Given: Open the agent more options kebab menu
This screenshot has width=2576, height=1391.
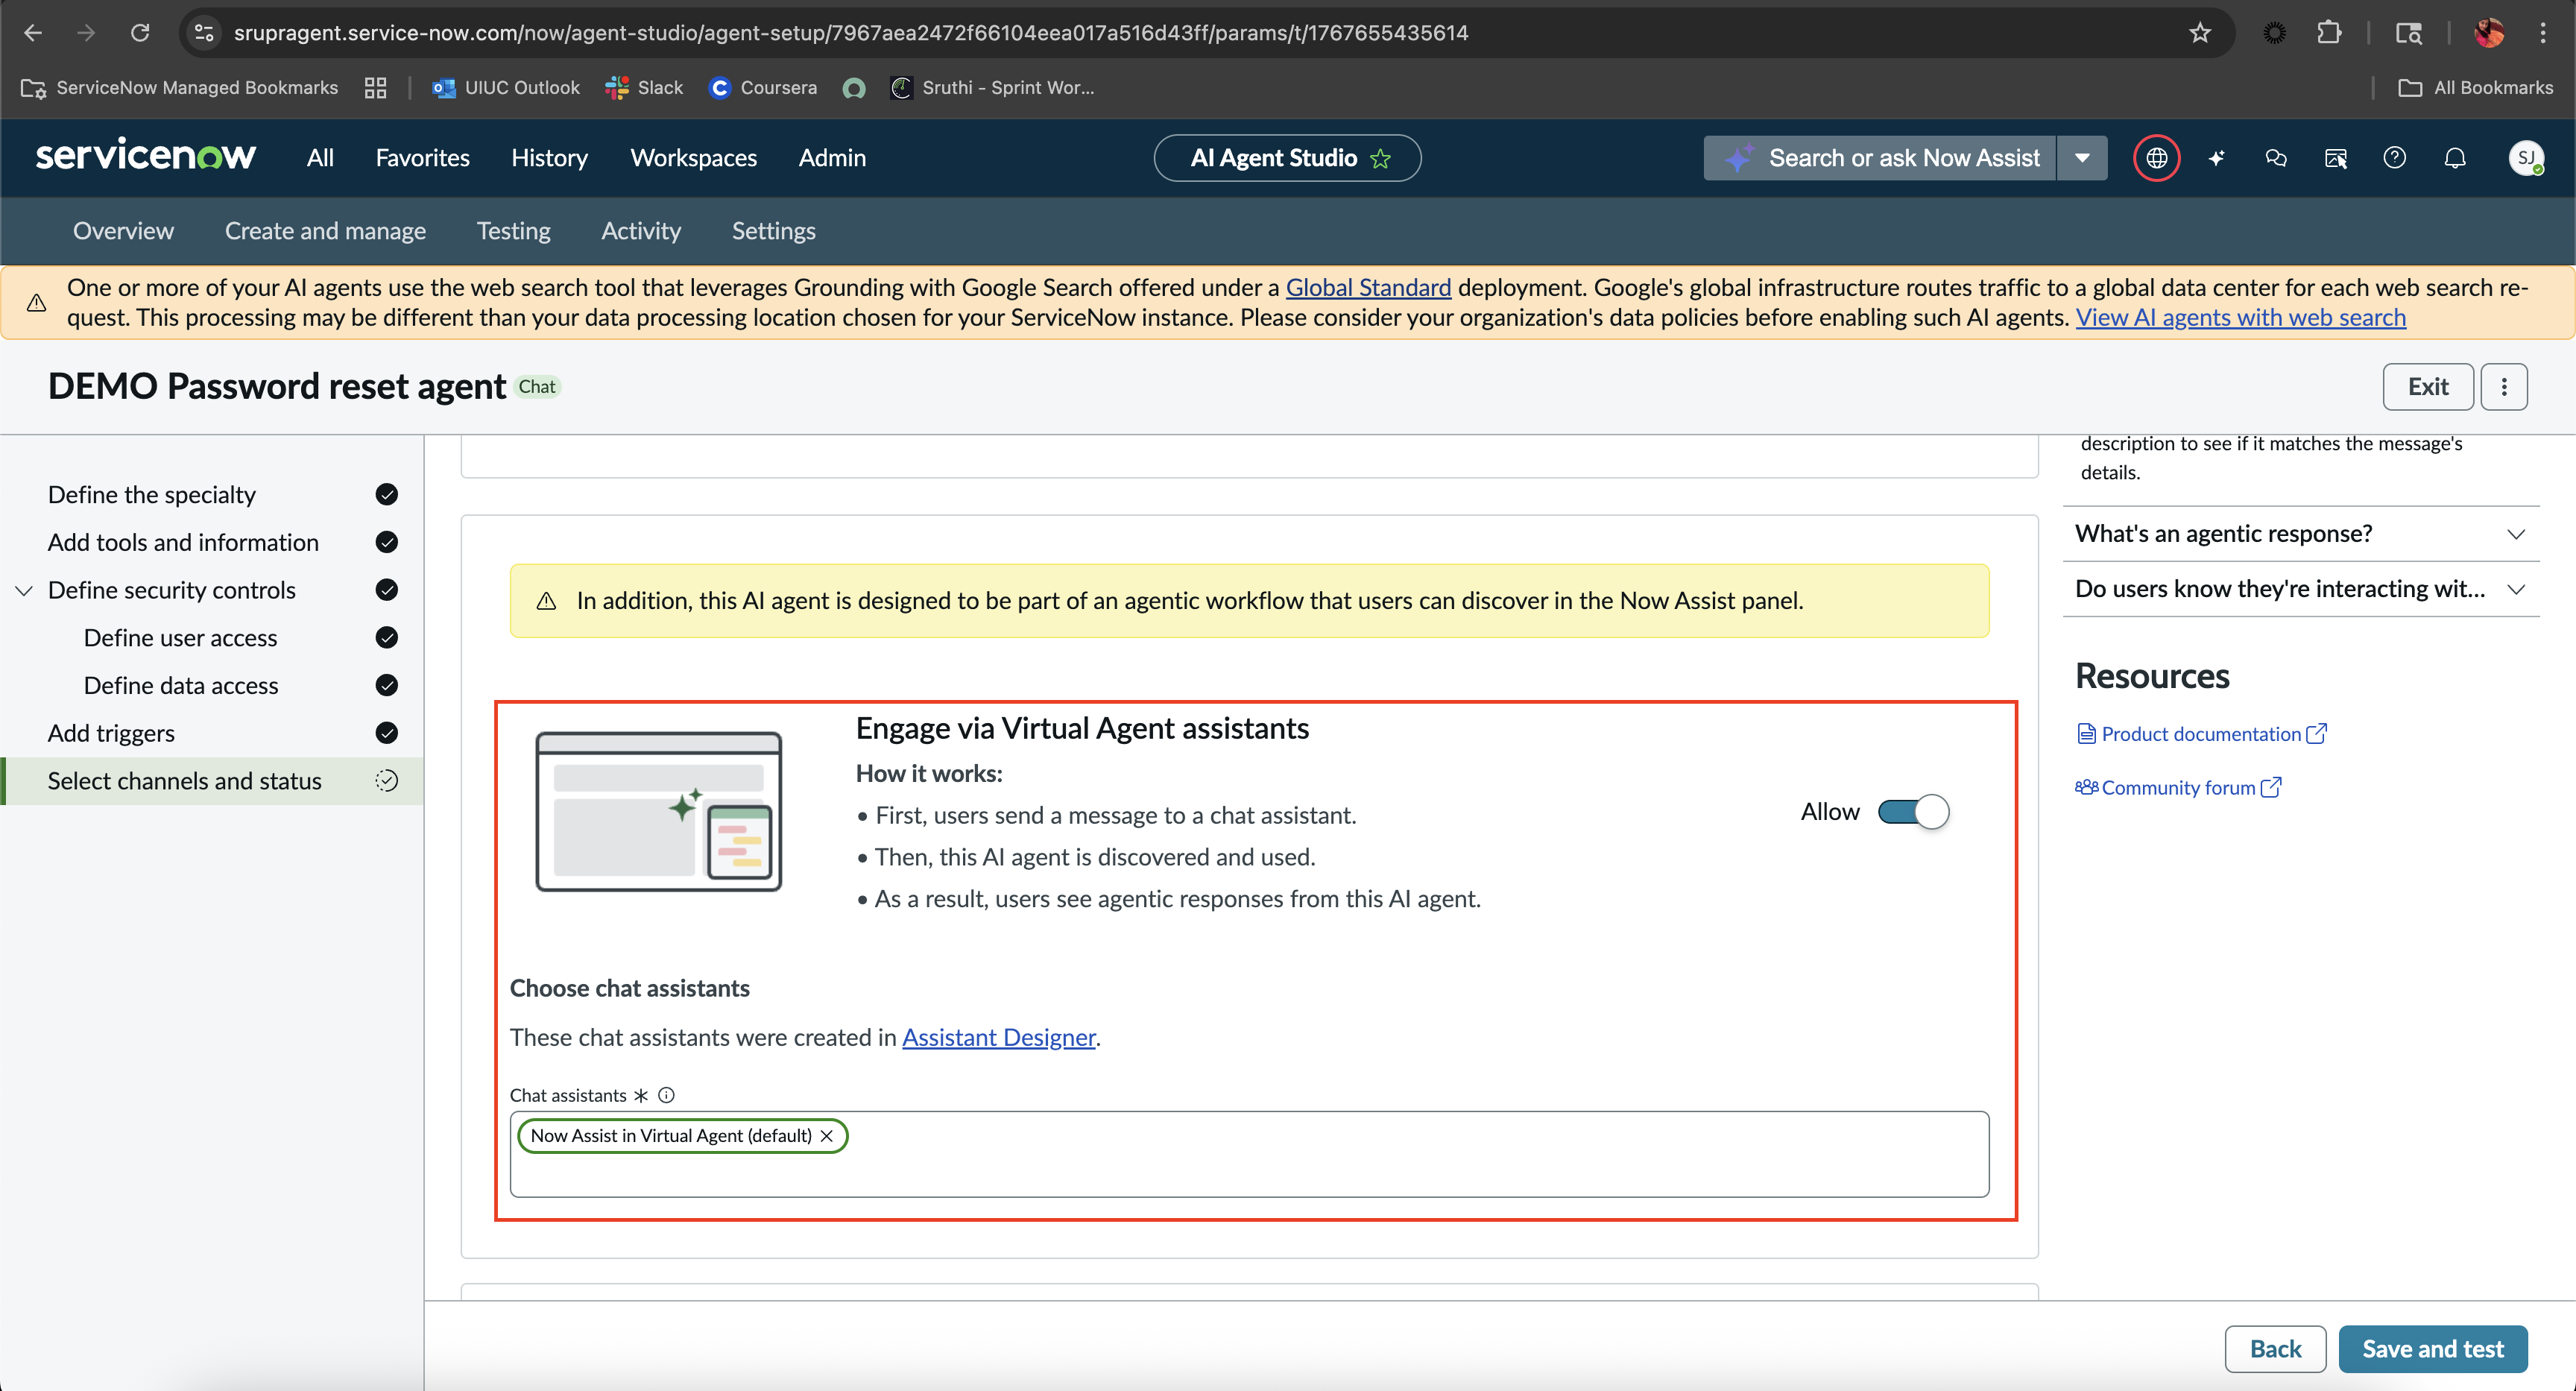Looking at the screenshot, I should (2504, 387).
